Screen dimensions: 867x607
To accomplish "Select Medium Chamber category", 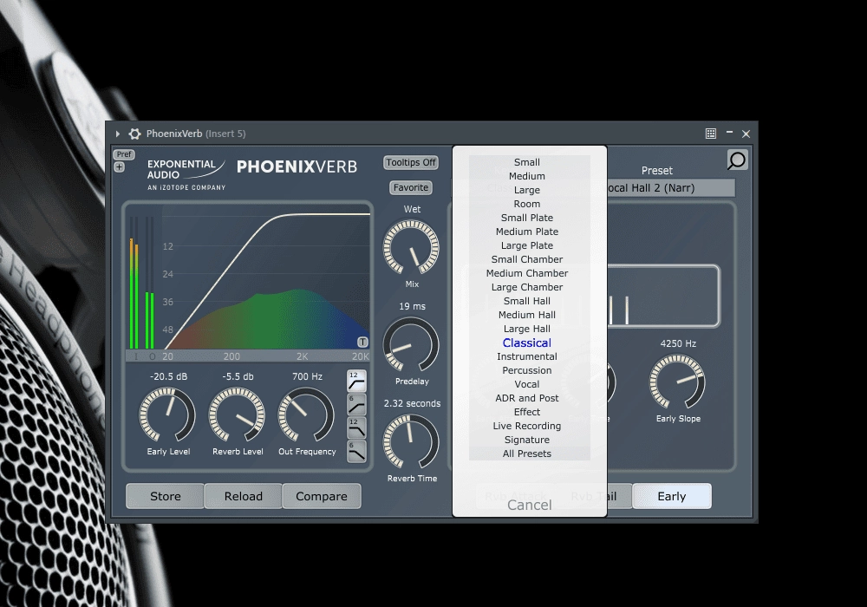I will (527, 273).
